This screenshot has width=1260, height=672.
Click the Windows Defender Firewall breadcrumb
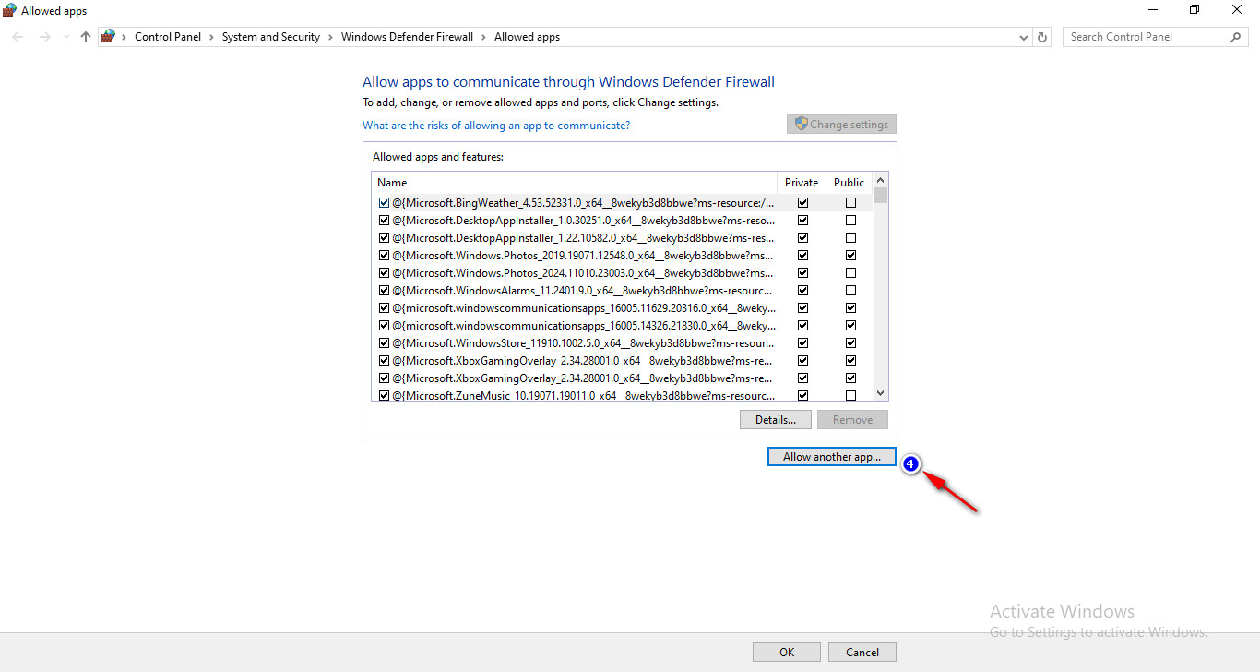point(407,37)
